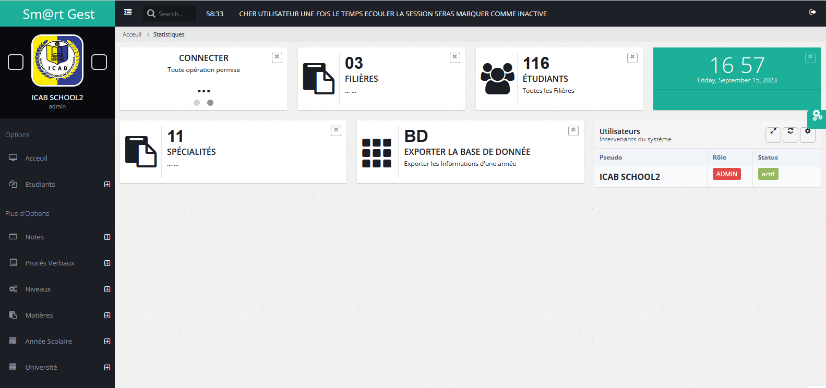Expand the Notes sidebar submenu
826x388 pixels.
(x=107, y=237)
